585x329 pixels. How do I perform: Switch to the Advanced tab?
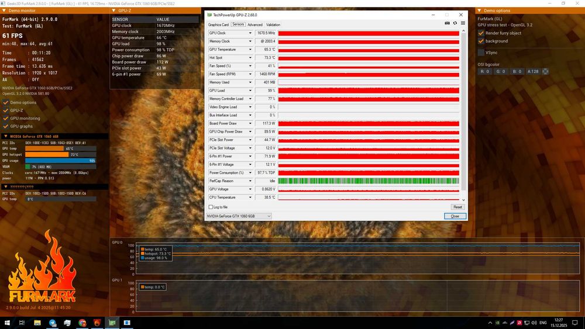pyautogui.click(x=255, y=25)
